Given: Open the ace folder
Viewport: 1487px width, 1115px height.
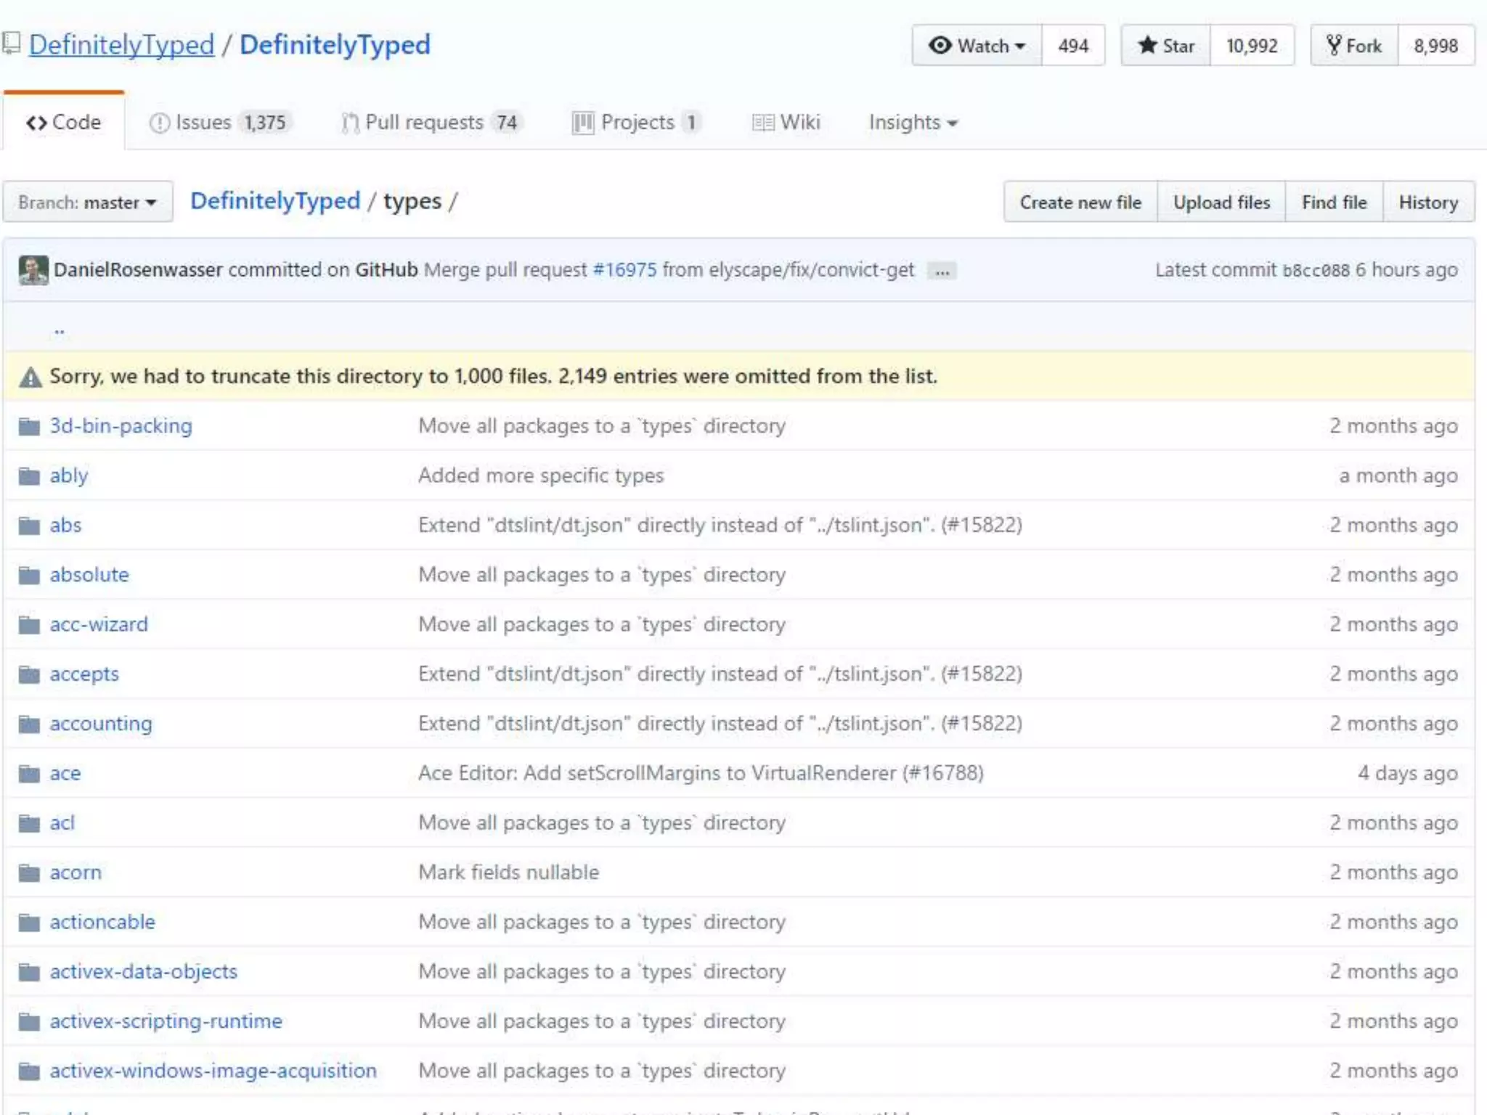Looking at the screenshot, I should pyautogui.click(x=65, y=773).
